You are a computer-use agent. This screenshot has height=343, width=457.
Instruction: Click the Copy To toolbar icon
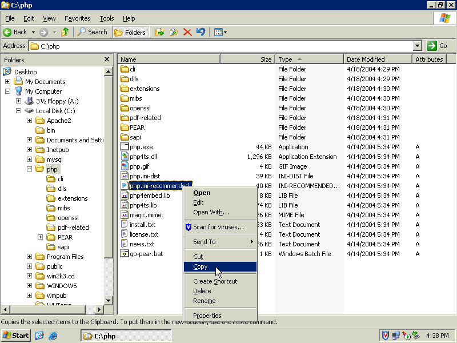tap(174, 32)
